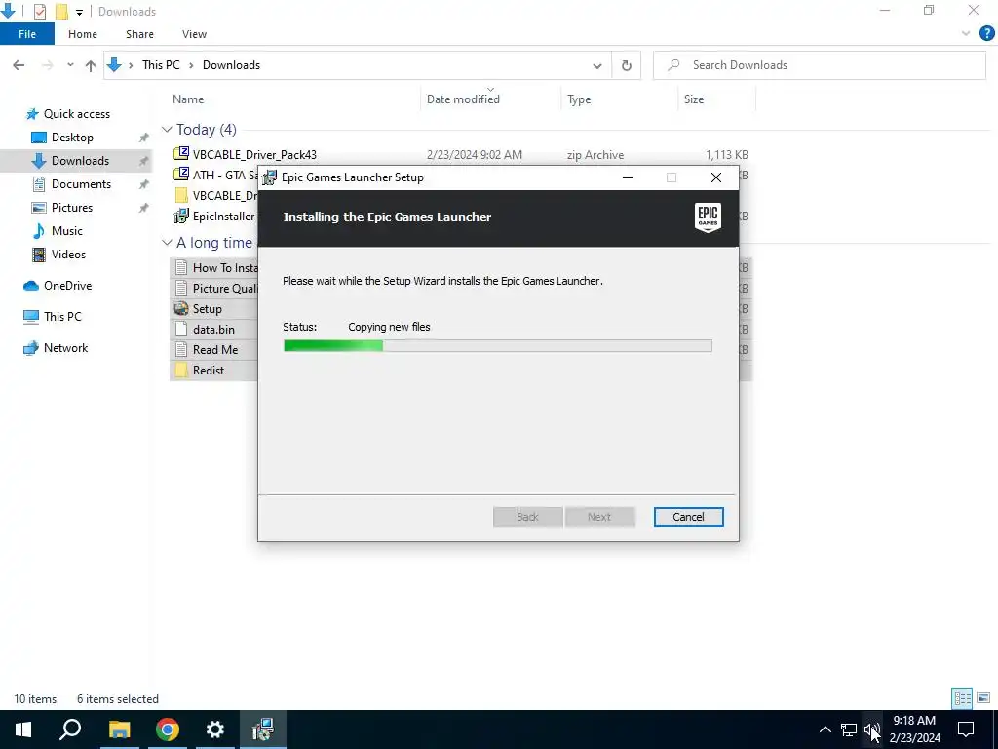Sort files by Name column
The width and height of the screenshot is (998, 749).
[188, 99]
